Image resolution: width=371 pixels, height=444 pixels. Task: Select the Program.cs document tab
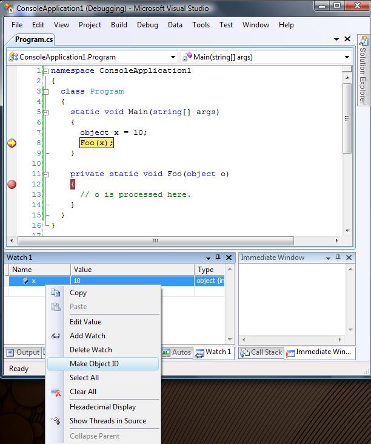click(33, 39)
